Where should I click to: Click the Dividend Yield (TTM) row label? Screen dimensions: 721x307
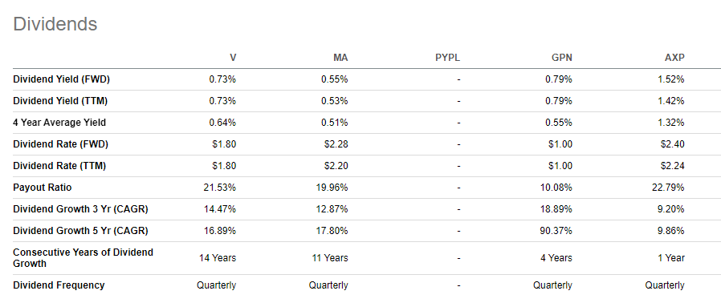point(60,101)
